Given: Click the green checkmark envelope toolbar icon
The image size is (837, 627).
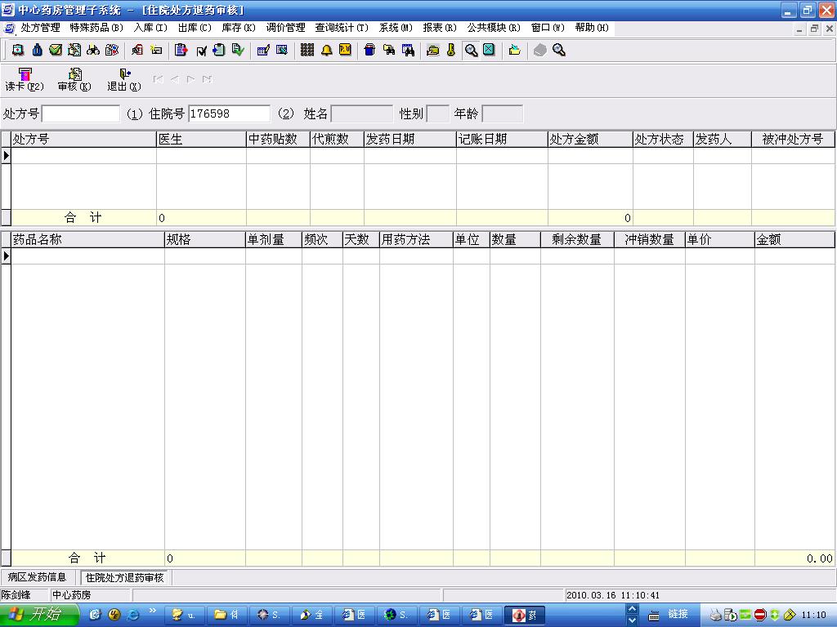Looking at the screenshot, I should 56,50.
